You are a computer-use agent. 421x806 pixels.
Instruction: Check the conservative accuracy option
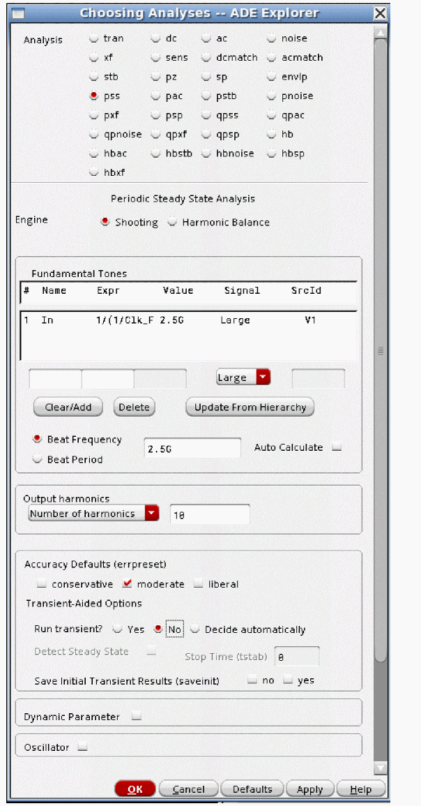click(43, 584)
